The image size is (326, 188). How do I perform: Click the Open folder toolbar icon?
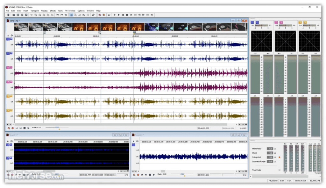tap(13, 15)
